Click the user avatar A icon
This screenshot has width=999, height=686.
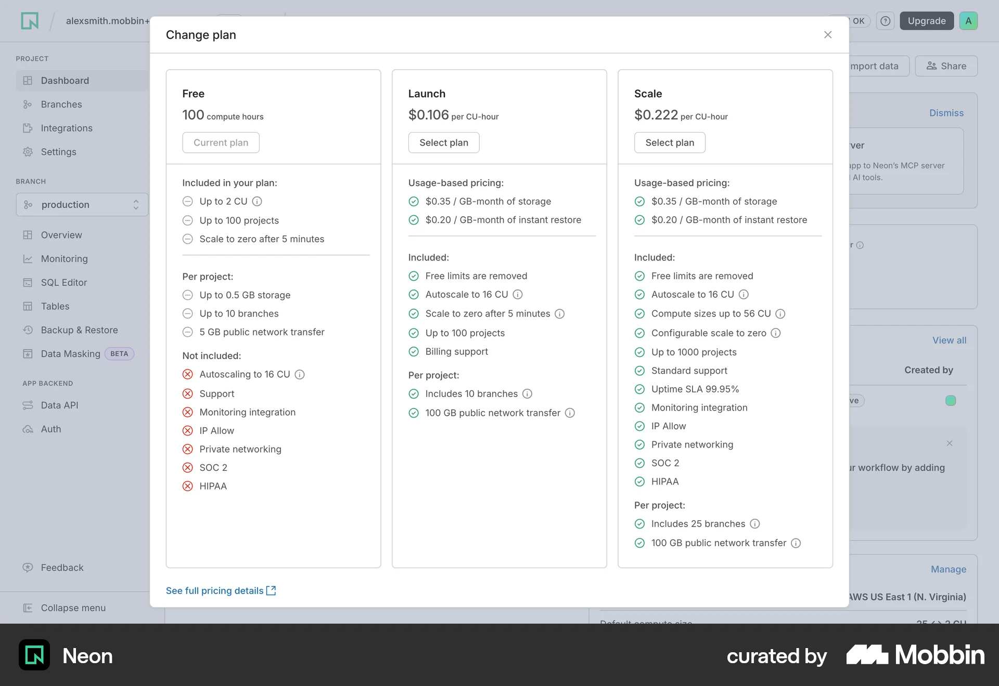(x=968, y=21)
